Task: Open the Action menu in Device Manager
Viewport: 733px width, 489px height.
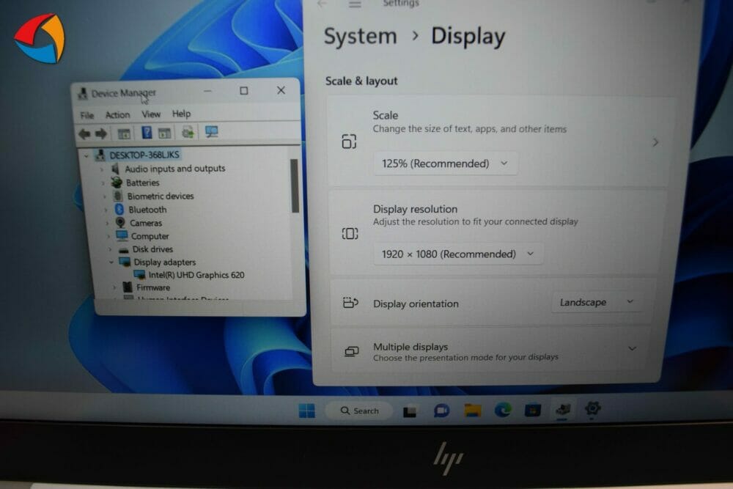Action: coord(117,114)
